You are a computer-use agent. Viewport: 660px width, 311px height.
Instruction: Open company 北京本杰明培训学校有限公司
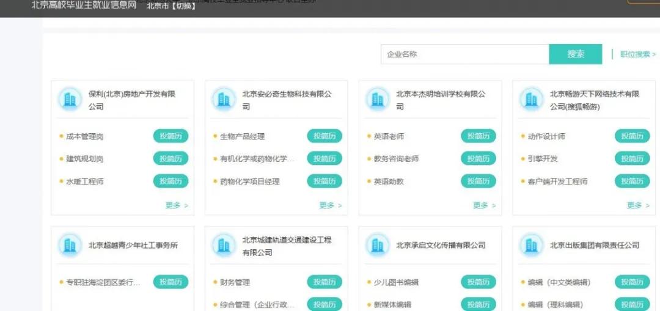coord(441,100)
